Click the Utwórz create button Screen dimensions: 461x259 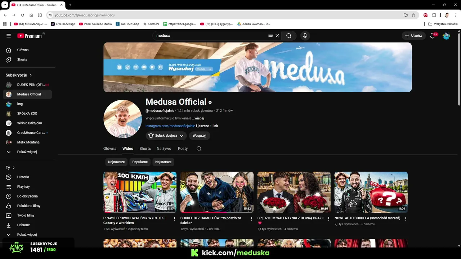pos(413,36)
